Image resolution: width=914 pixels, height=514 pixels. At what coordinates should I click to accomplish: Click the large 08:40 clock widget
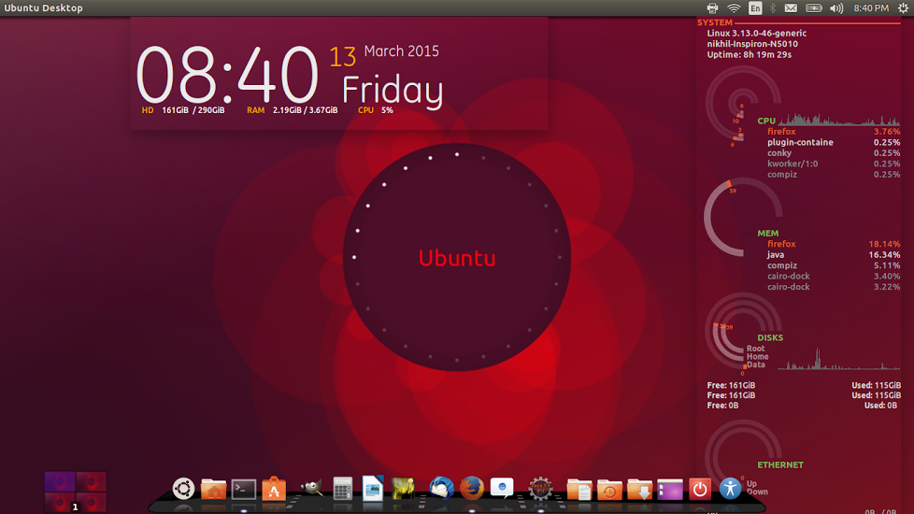[x=227, y=75]
